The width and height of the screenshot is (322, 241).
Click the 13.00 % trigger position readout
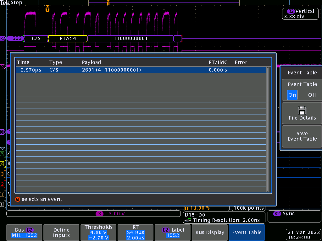tap(206, 208)
